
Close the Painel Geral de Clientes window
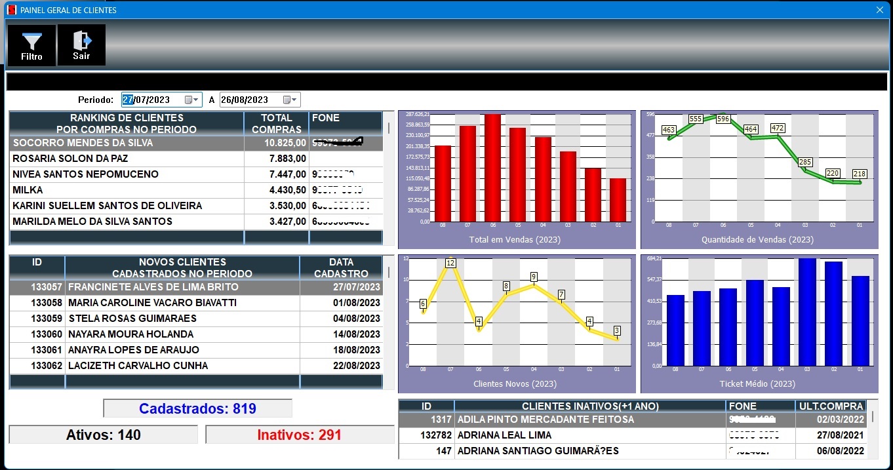(x=880, y=10)
